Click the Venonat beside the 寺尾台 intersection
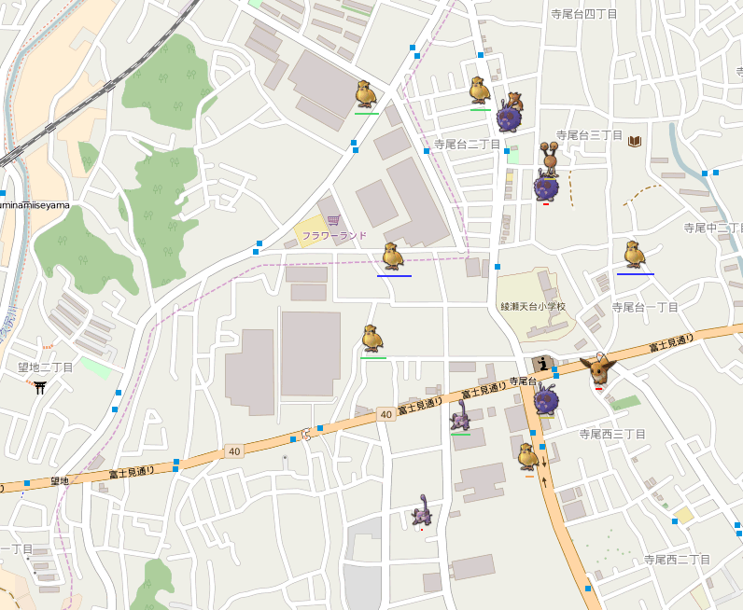 coord(546,401)
